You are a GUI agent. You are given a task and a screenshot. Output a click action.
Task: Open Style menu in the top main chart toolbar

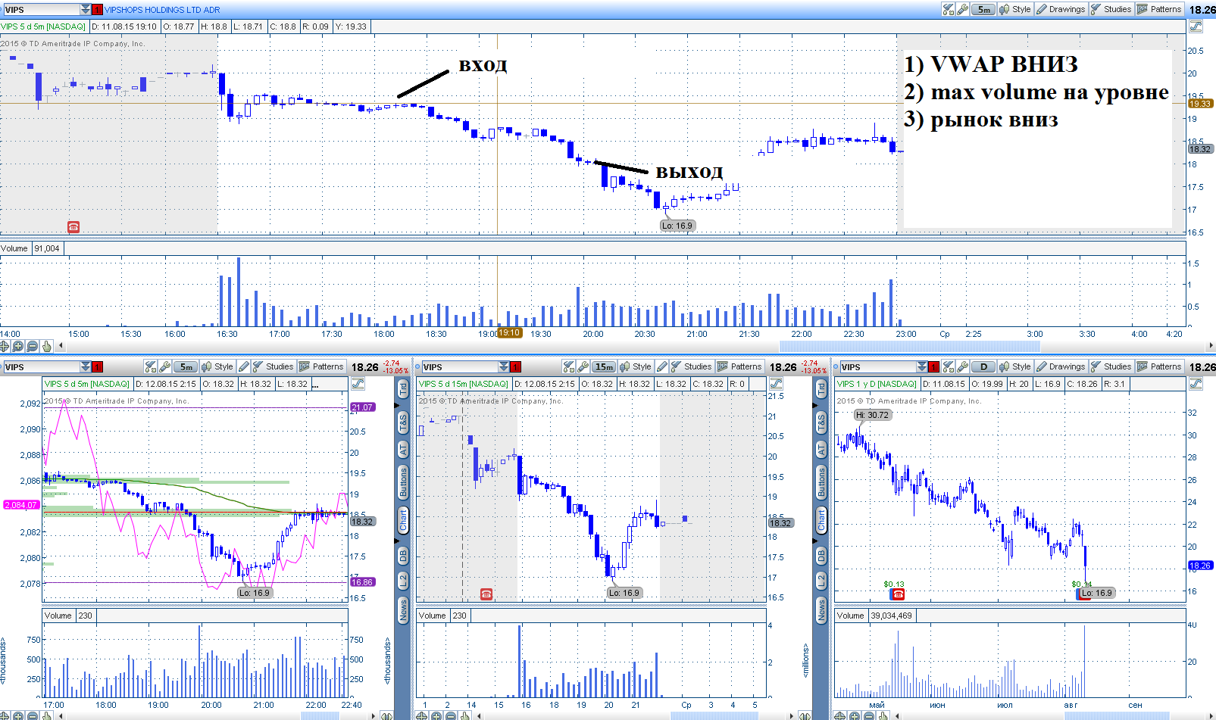[1015, 9]
